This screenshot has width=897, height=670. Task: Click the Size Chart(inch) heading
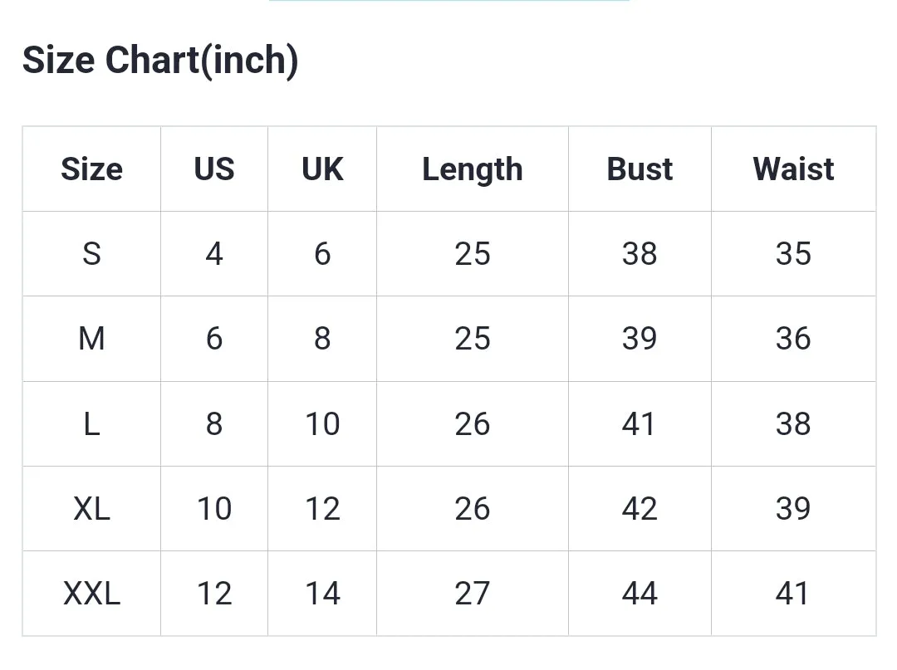(x=160, y=61)
